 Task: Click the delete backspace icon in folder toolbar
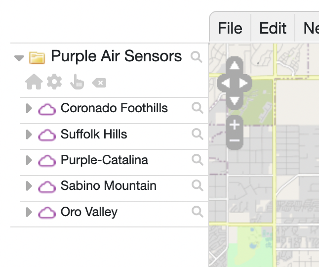click(x=99, y=83)
